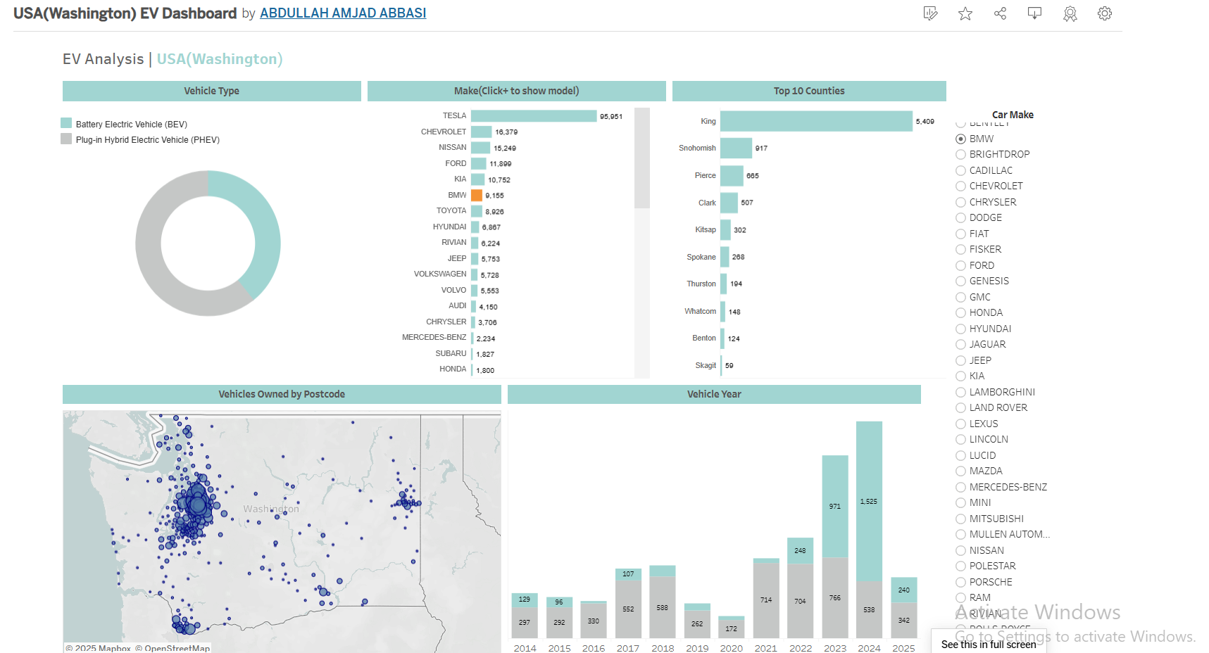Click the NISSAN bar labeled 15,249
The image size is (1209, 653).
pos(480,148)
